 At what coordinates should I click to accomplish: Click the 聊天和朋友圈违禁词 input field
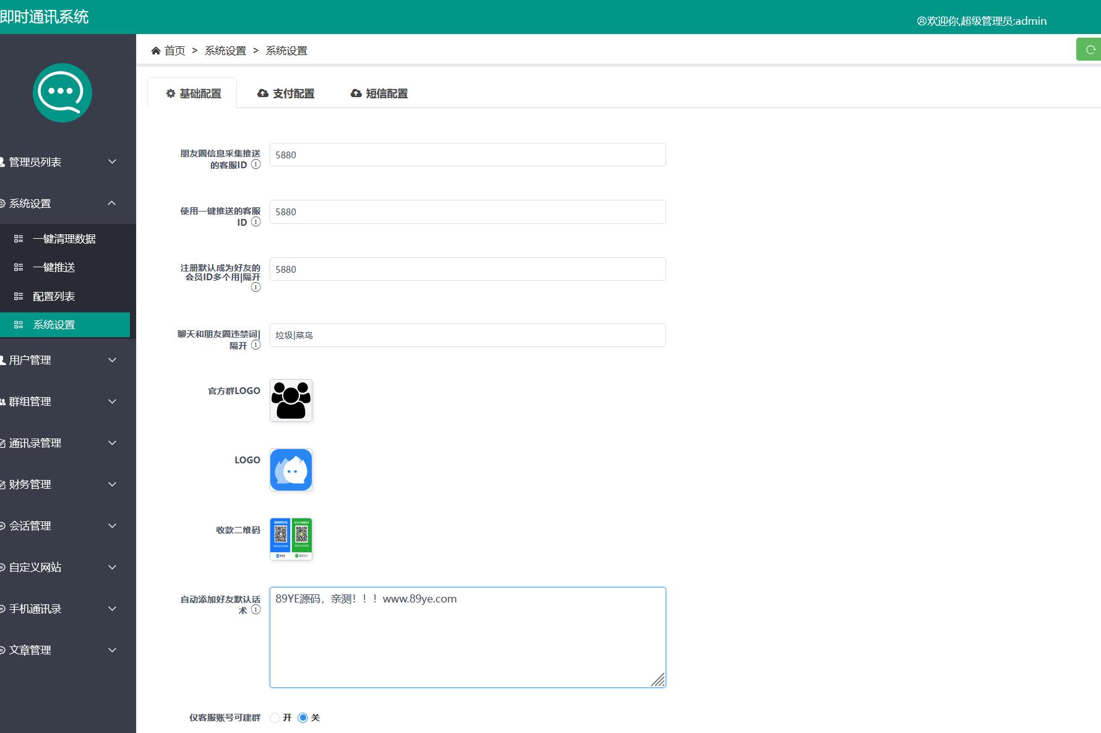pyautogui.click(x=468, y=335)
